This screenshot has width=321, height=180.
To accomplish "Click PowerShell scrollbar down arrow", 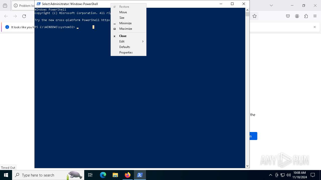I will [x=247, y=166].
